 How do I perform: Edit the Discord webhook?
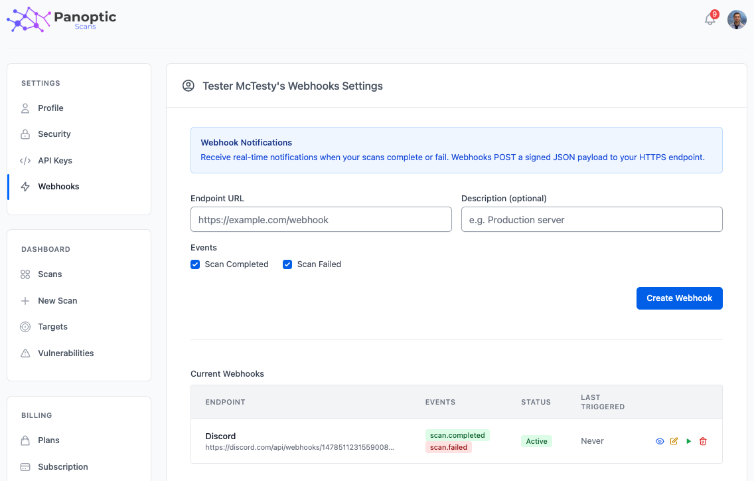(674, 441)
